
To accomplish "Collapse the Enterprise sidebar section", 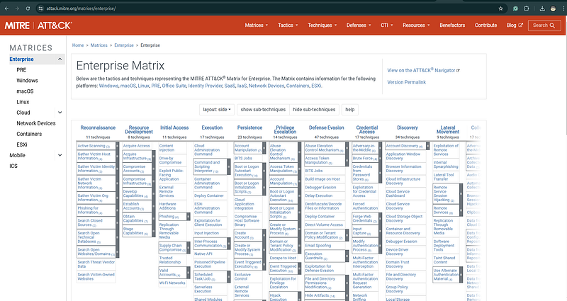I will pos(60,59).
